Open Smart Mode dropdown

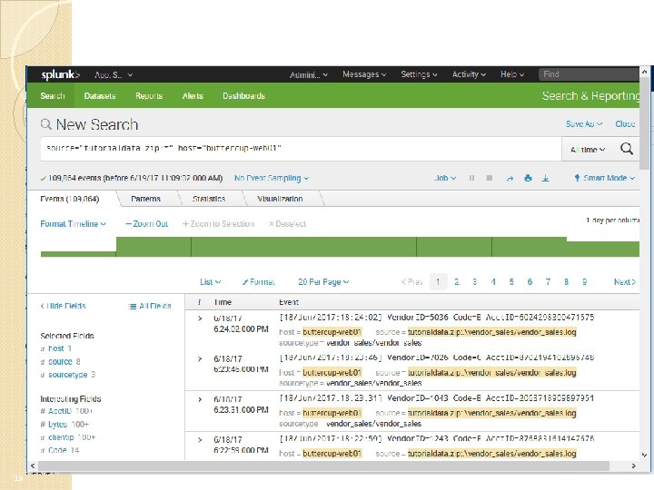pyautogui.click(x=605, y=179)
